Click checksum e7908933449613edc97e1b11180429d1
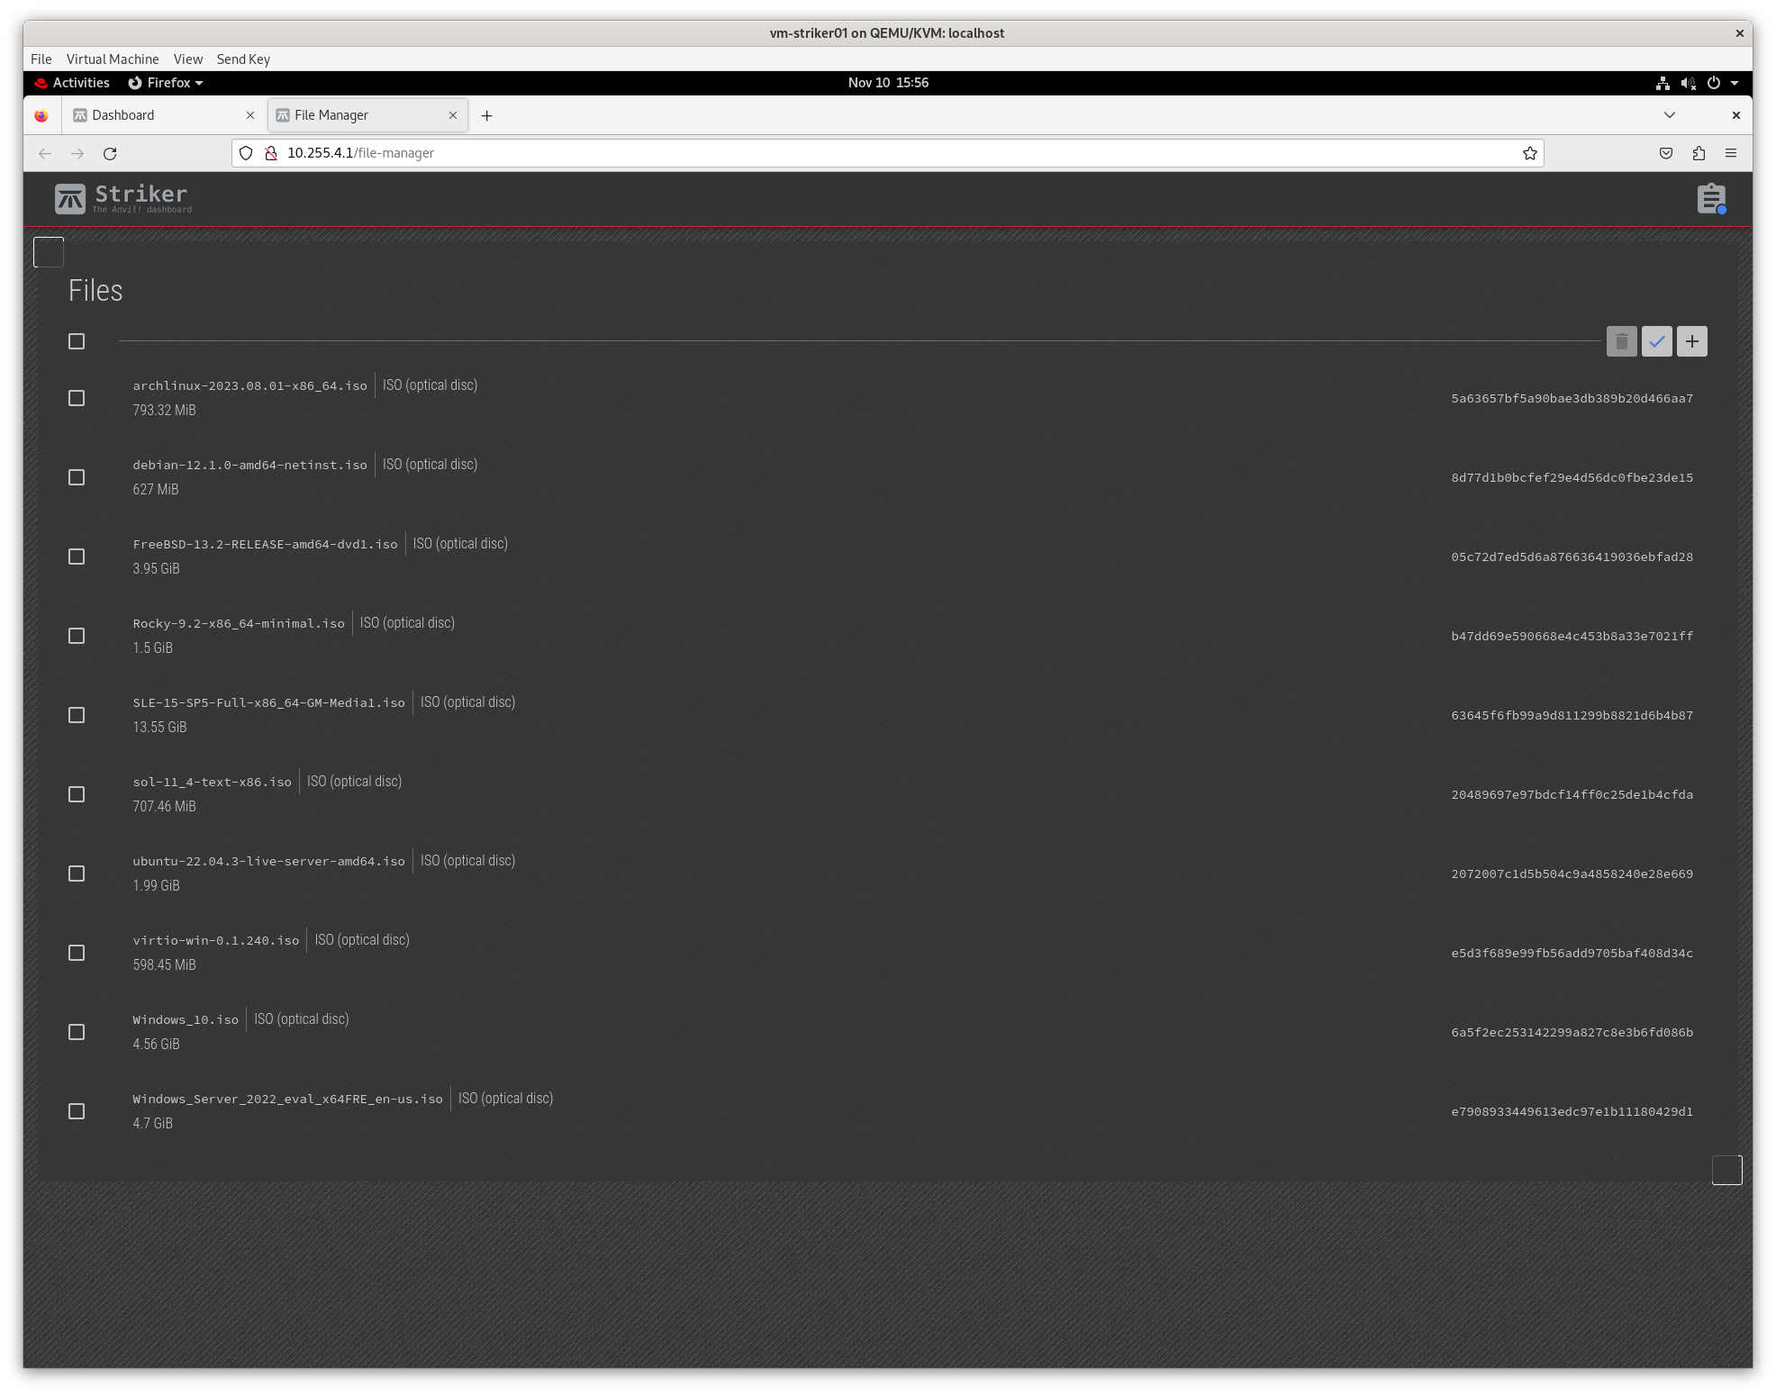The width and height of the screenshot is (1776, 1394). [x=1572, y=1112]
